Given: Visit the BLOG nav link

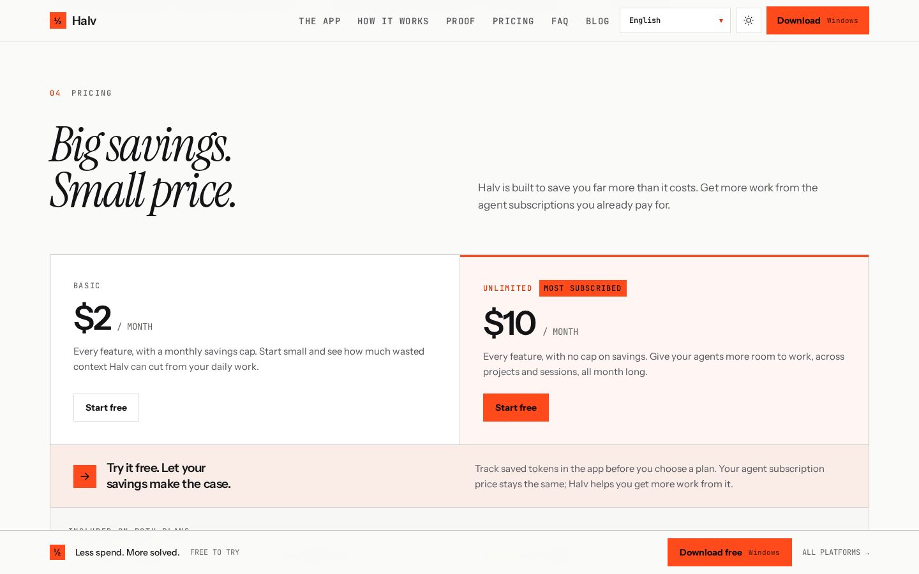Looking at the screenshot, I should [597, 21].
